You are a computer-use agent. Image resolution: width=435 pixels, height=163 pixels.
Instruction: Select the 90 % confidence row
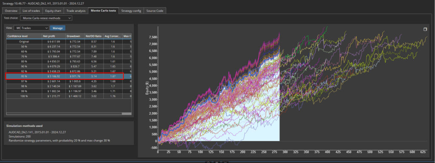coord(69,66)
